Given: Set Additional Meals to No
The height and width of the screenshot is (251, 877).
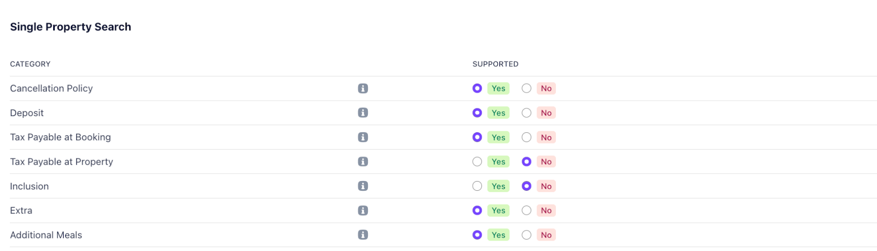Looking at the screenshot, I should click(x=527, y=235).
